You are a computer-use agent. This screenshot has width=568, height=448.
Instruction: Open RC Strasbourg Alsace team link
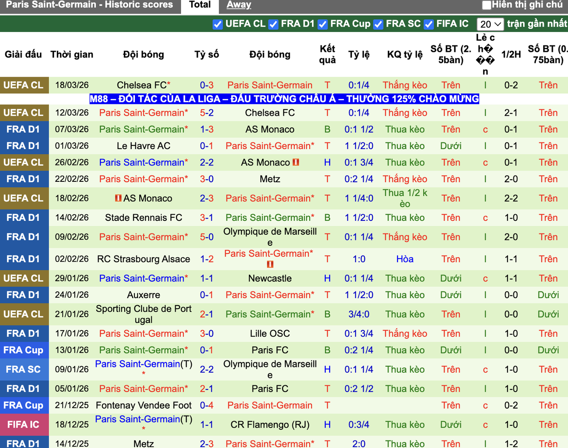[143, 259]
